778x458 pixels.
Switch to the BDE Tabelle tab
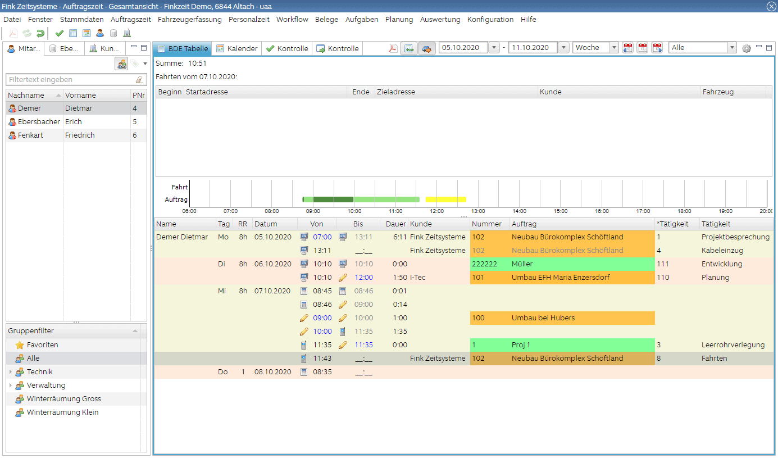(183, 48)
